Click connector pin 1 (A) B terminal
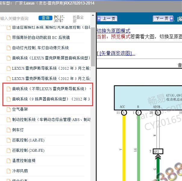182x181 pixels. [x=138, y=113]
